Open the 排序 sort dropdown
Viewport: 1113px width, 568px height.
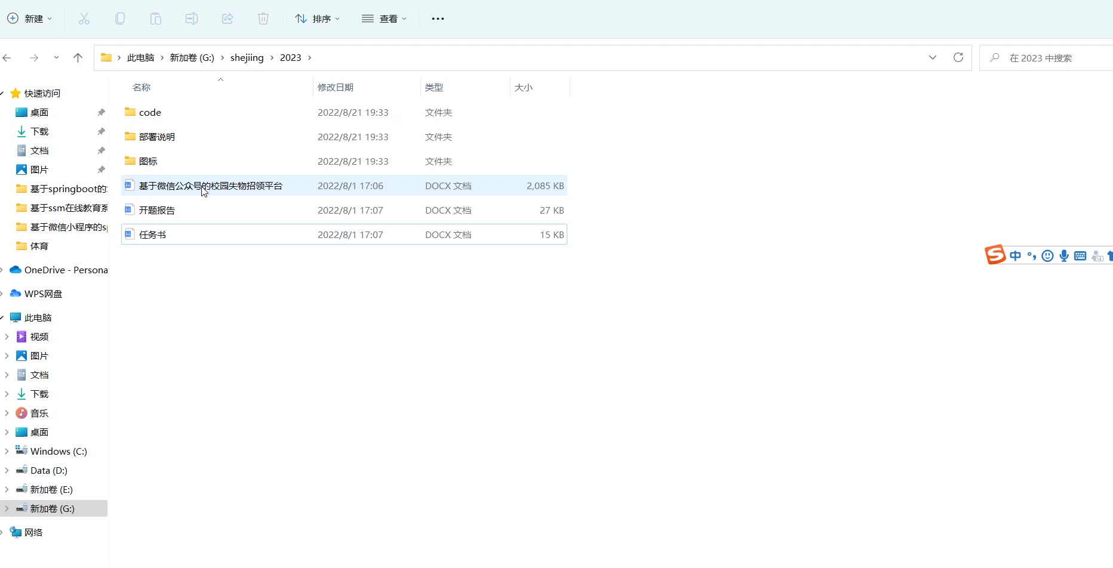point(317,19)
